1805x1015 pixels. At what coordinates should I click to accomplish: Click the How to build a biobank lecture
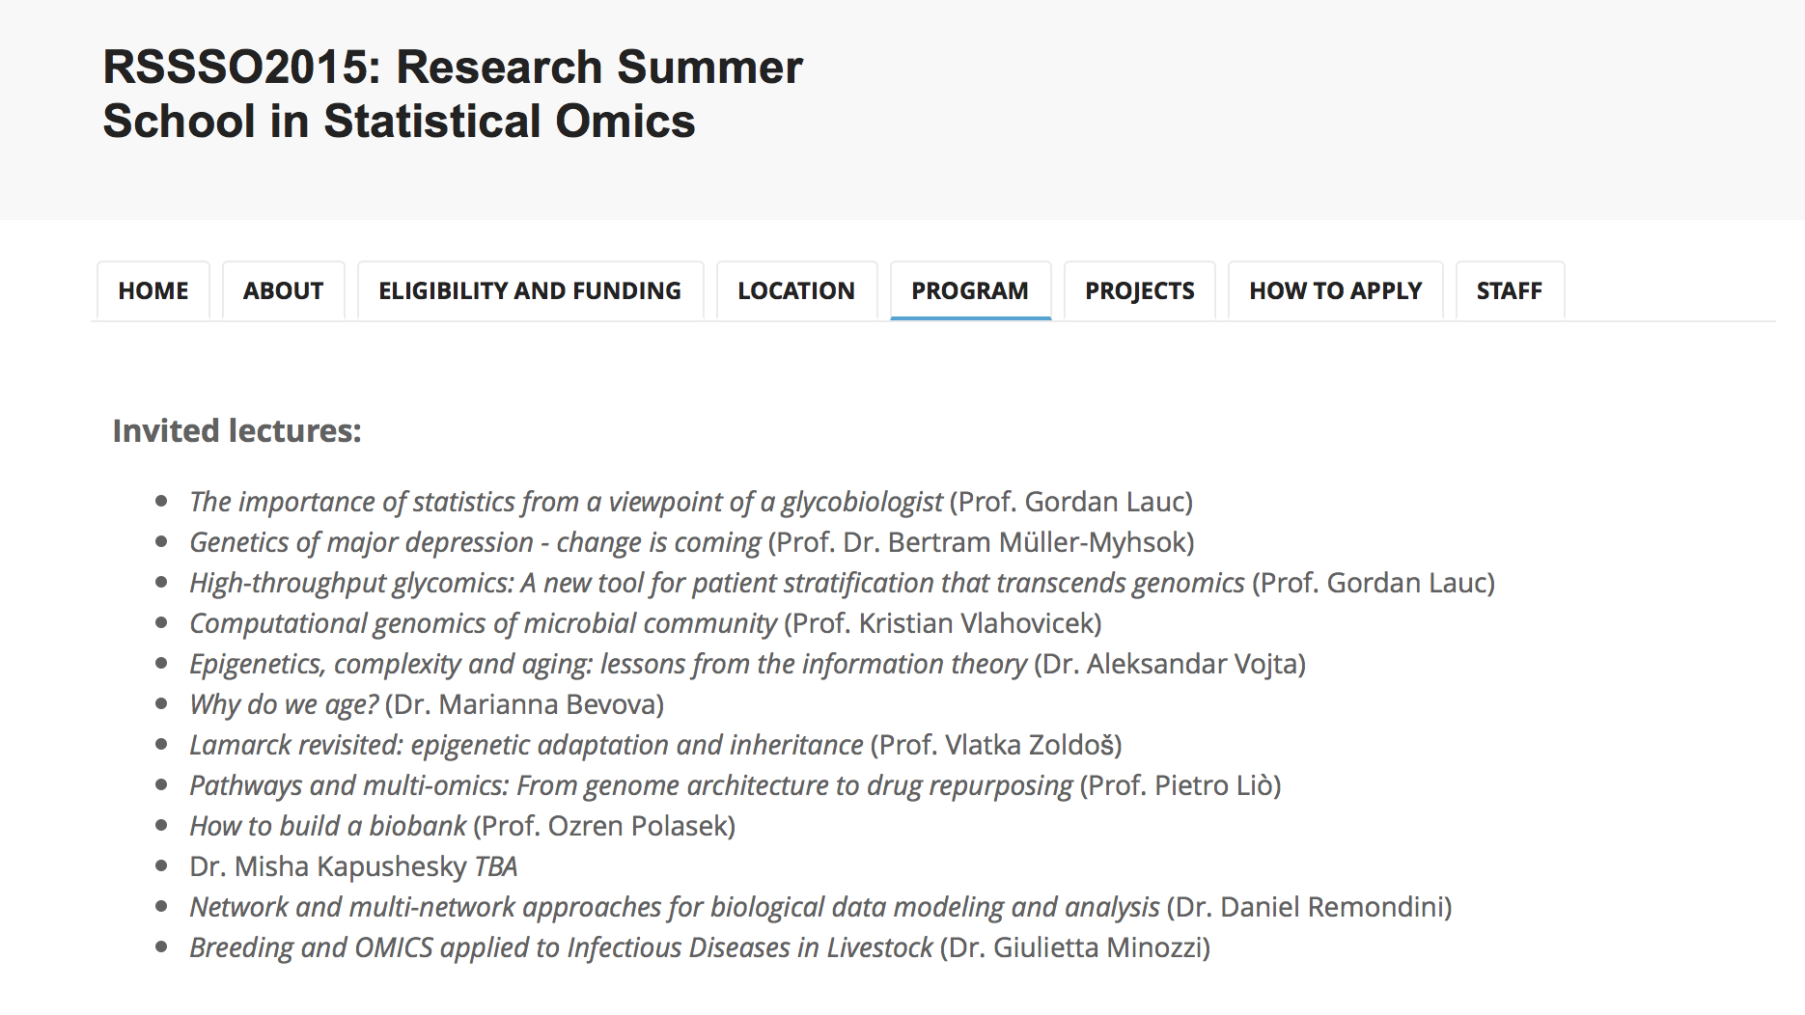(x=328, y=826)
